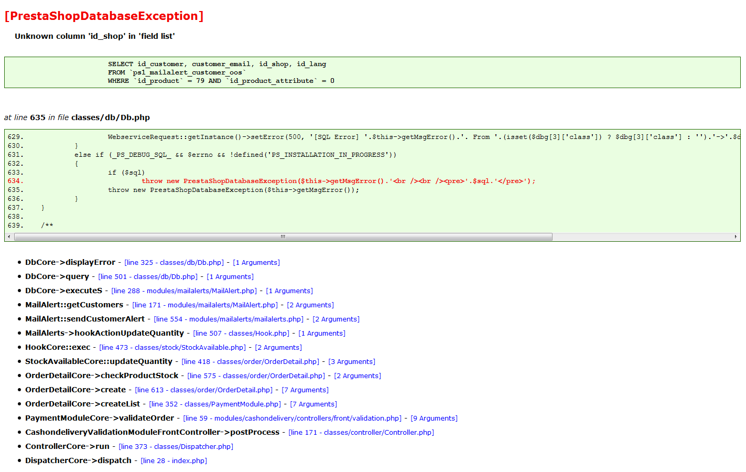This screenshot has height=472, width=746.
Task: Click the MailAlert::getCustomers method name
Action: pos(74,305)
